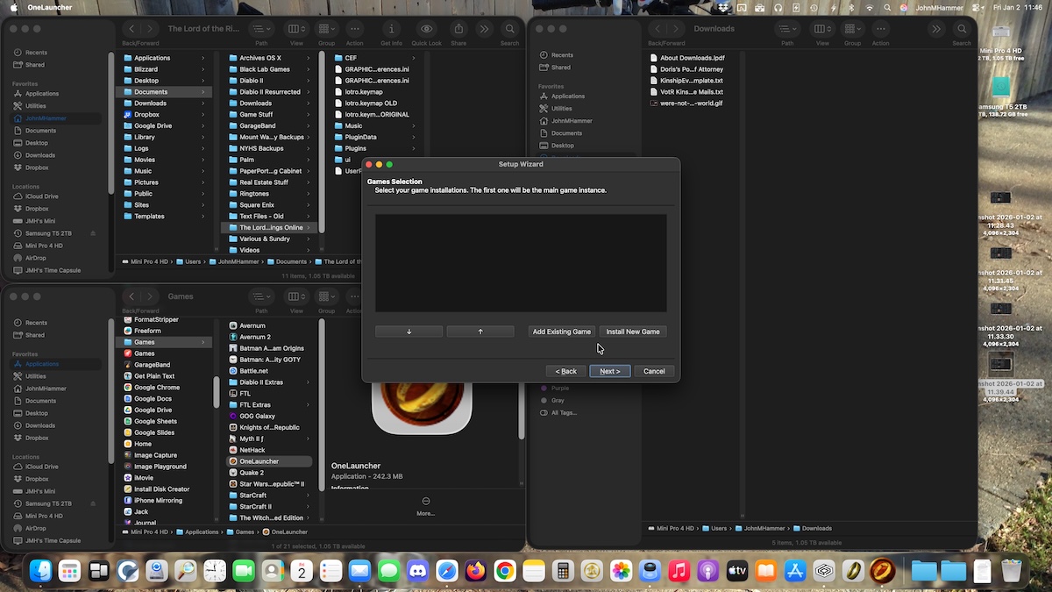Select lotro.keymap OLD file

click(x=371, y=103)
